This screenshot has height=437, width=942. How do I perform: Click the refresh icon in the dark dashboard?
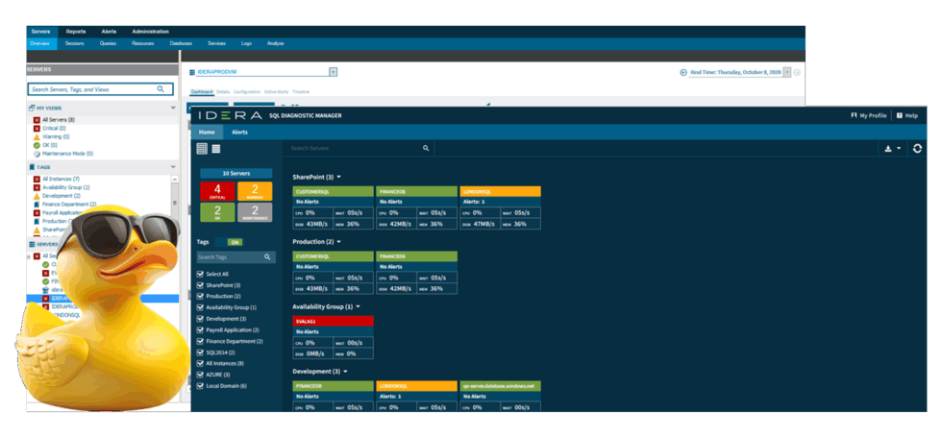pyautogui.click(x=918, y=148)
